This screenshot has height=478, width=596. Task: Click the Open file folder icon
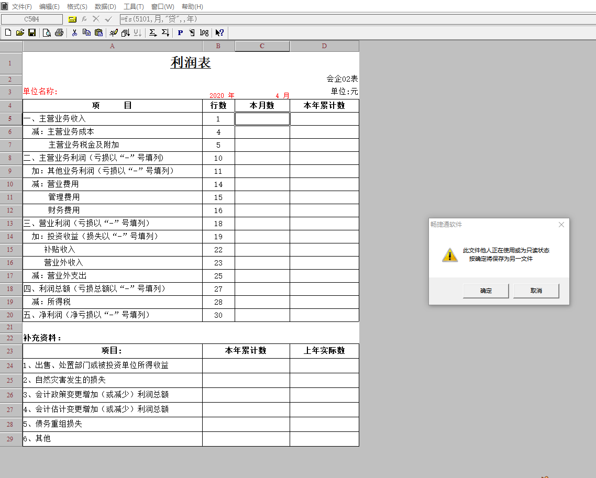(20, 32)
